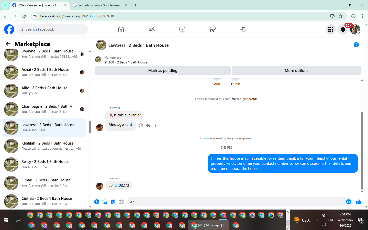This screenshot has width=368, height=230.
Task: Switch to the 'english to urdu' tab
Action: (x=100, y=5)
